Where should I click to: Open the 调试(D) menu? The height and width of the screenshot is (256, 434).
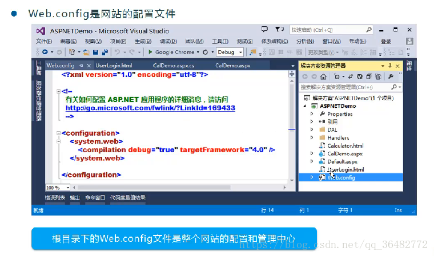(x=168, y=42)
